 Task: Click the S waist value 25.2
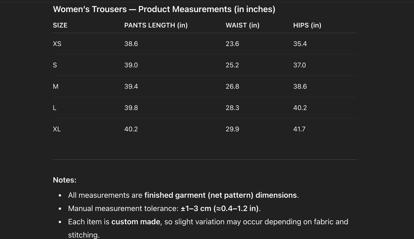(232, 65)
